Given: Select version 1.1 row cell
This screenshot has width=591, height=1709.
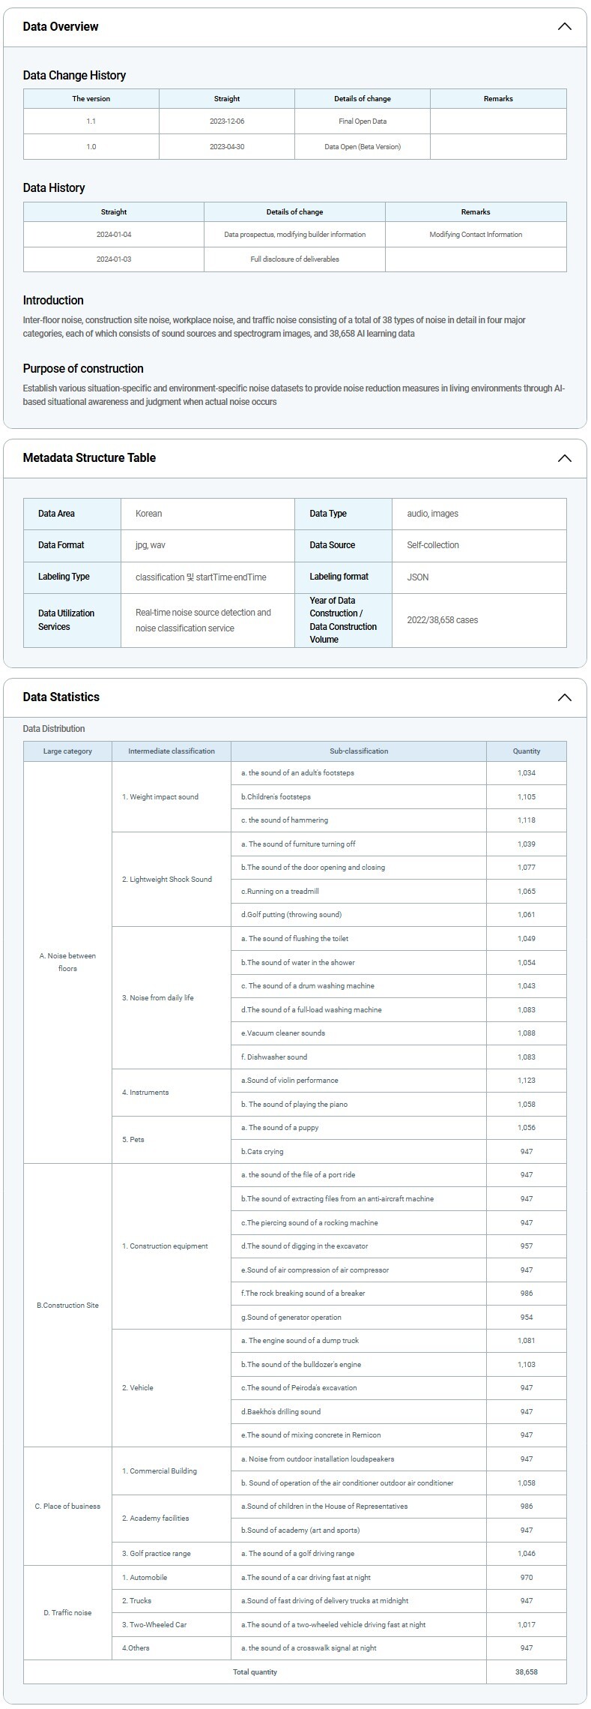Looking at the screenshot, I should (91, 121).
